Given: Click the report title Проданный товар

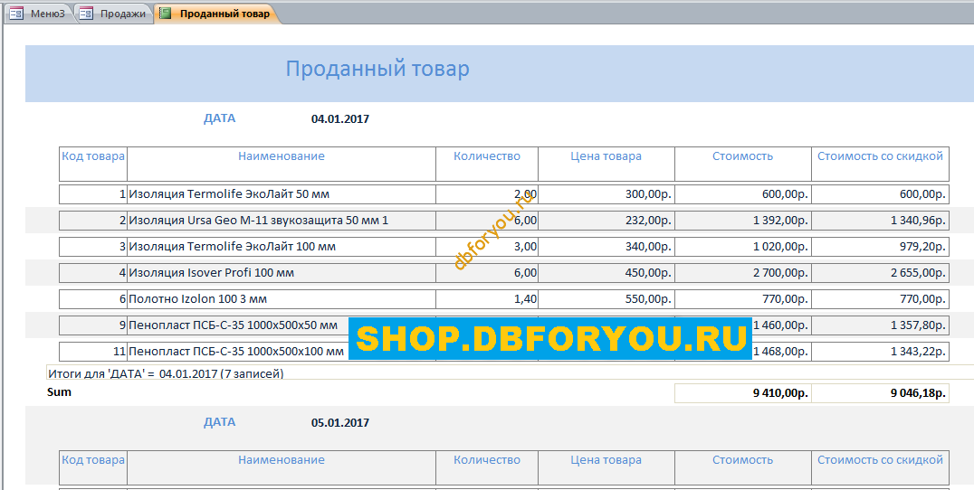Looking at the screenshot, I should [x=377, y=69].
